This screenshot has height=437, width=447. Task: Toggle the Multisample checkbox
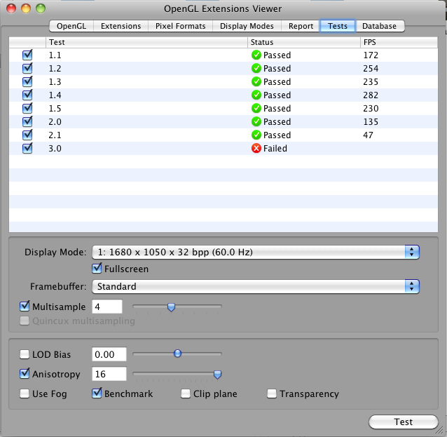tap(25, 307)
